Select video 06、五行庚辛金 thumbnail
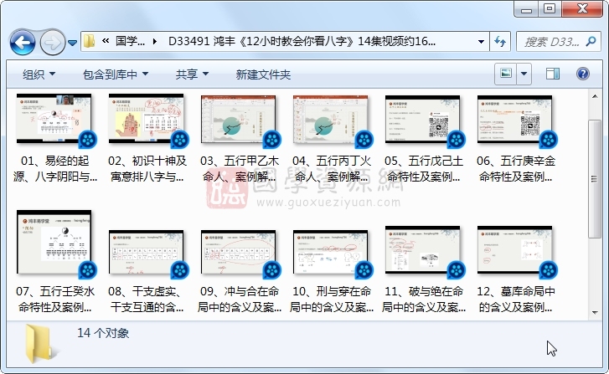609x374 pixels. tap(514, 120)
